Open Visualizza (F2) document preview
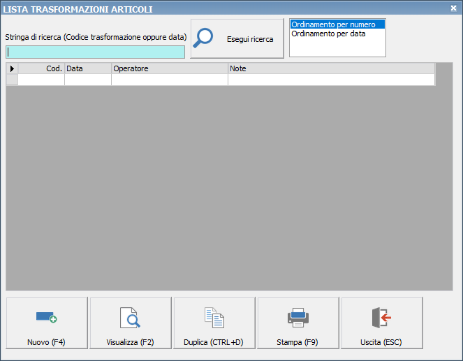 [131, 324]
